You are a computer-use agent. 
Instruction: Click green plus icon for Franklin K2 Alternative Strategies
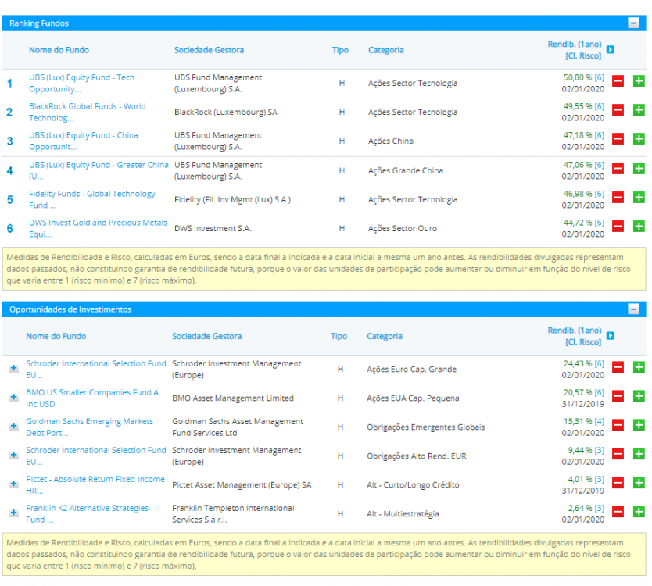pyautogui.click(x=639, y=513)
